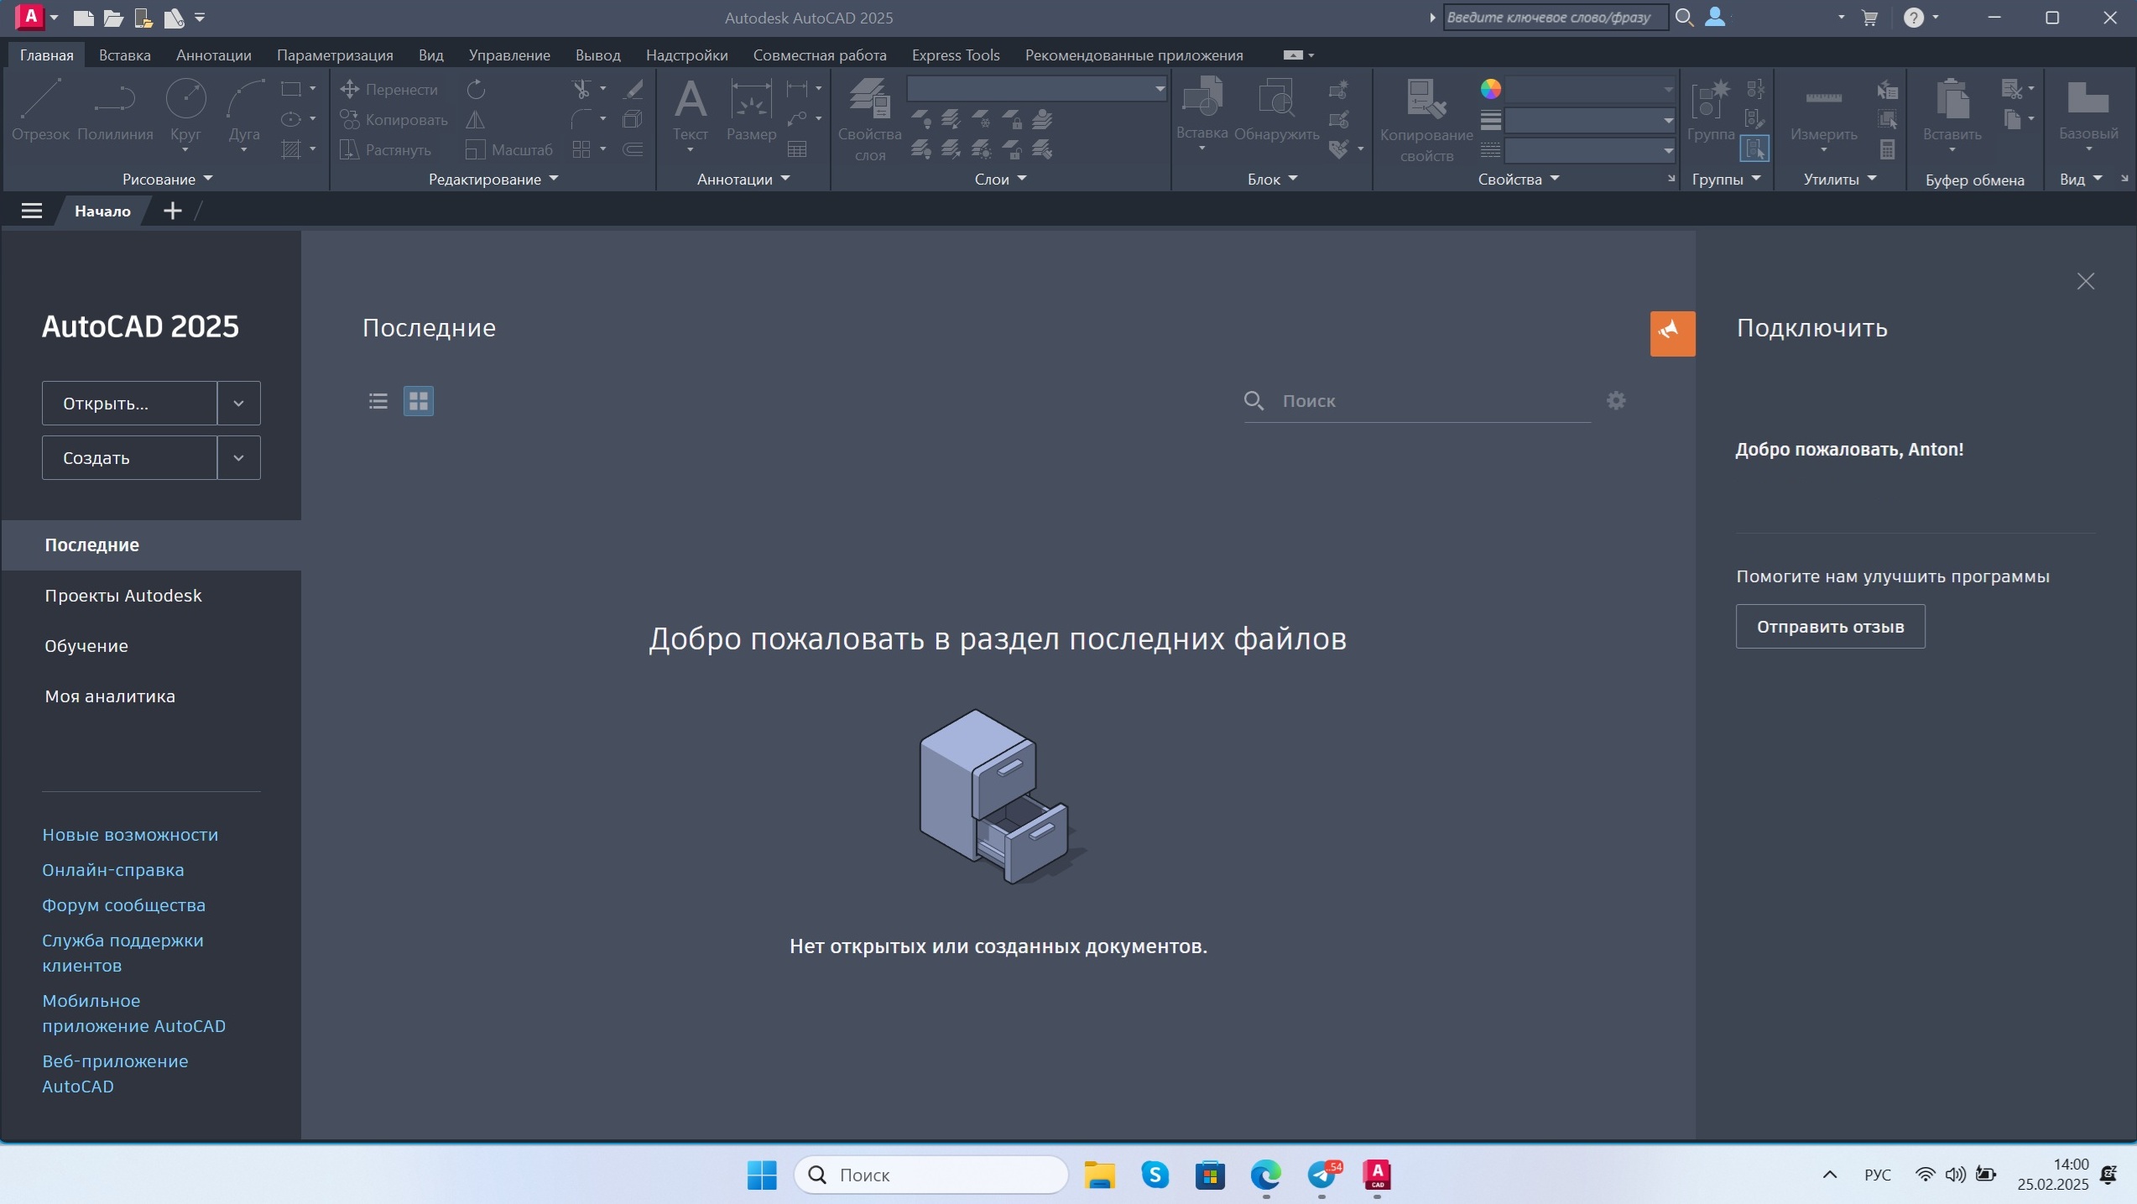Switch recent files to list view
This screenshot has width=2137, height=1204.
point(378,401)
